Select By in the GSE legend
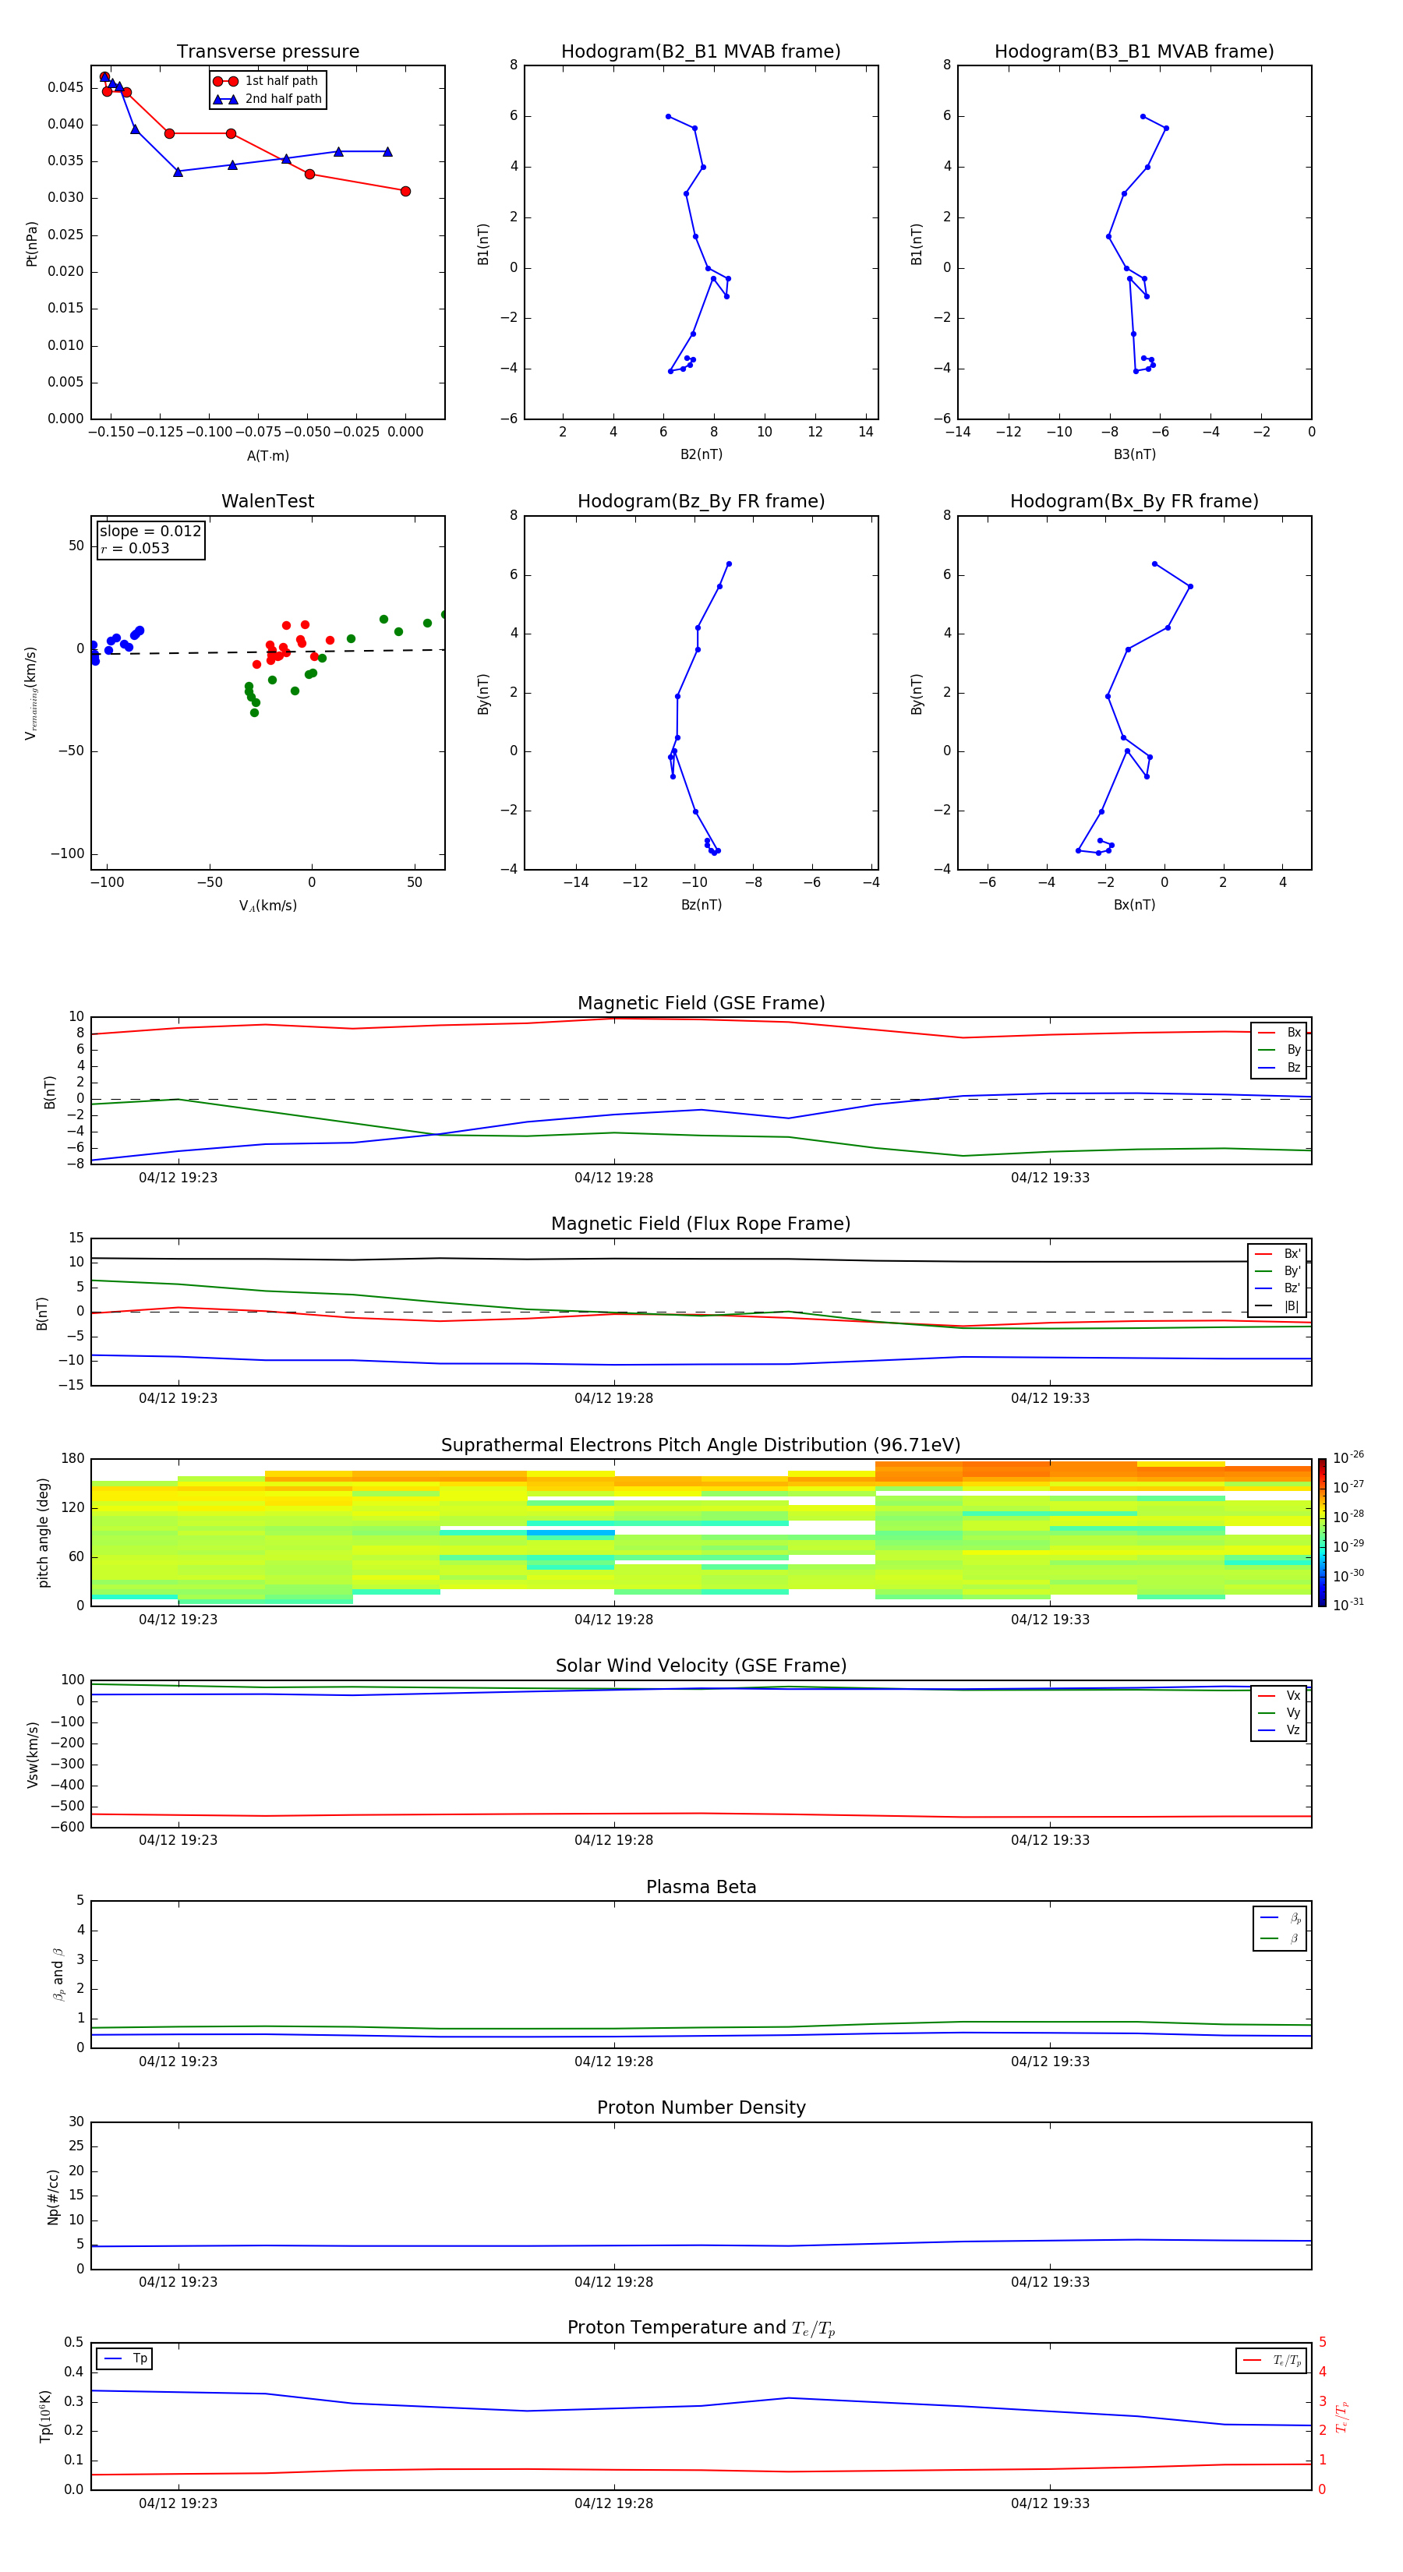The image size is (1403, 2572). tap(1279, 1049)
